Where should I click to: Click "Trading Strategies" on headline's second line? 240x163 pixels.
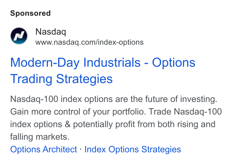61,79
